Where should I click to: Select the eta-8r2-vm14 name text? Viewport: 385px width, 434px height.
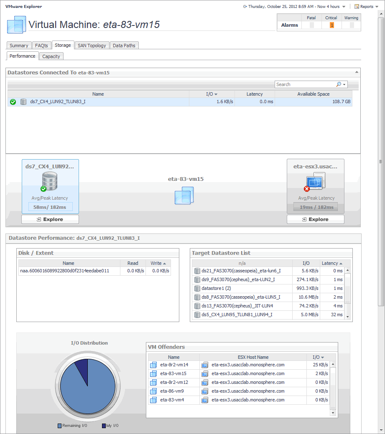click(174, 365)
